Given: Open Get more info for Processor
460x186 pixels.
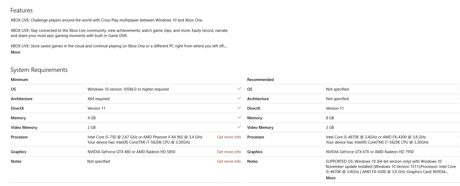Looking at the screenshot, I should pyautogui.click(x=229, y=137).
